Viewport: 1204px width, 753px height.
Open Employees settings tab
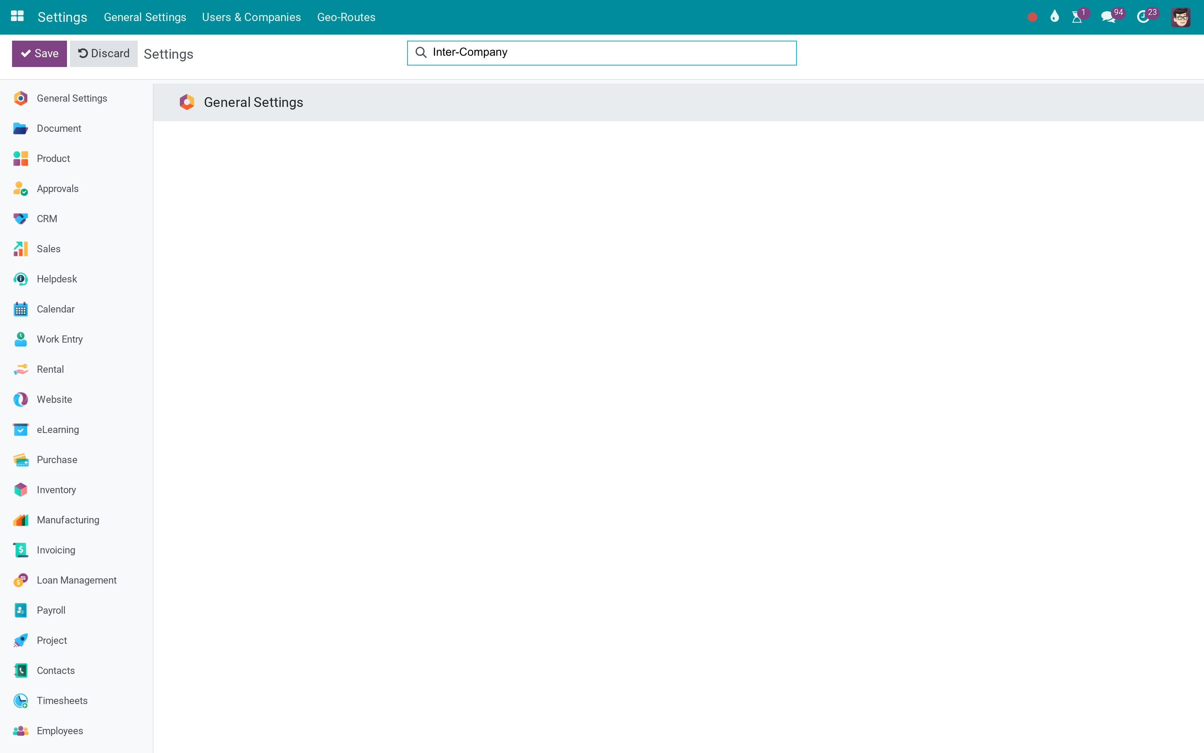76,731
